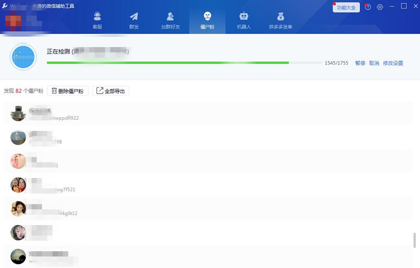Click the blue radar scanning icon
420x268 pixels.
[x=23, y=57]
